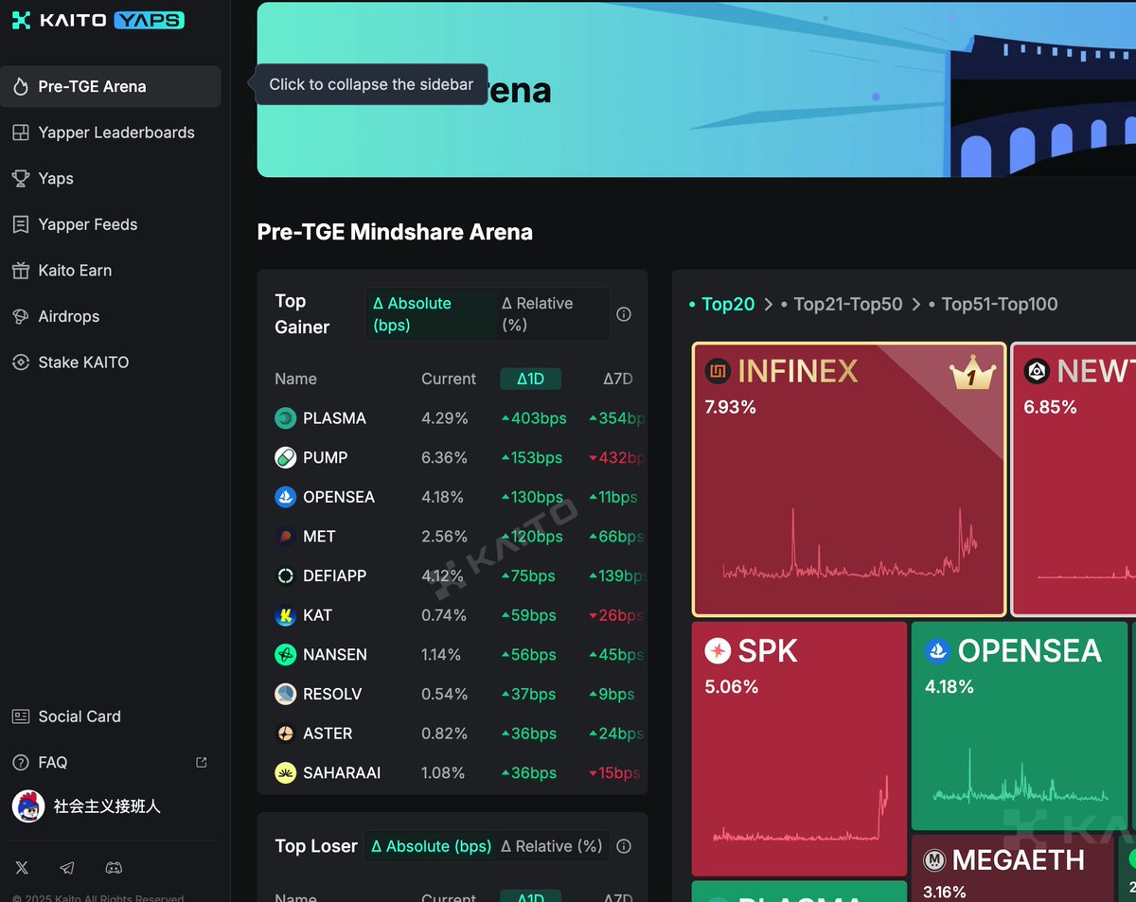This screenshot has height=902, width=1136.
Task: Click the Name column header in Top Gainer
Action: pyautogui.click(x=295, y=379)
